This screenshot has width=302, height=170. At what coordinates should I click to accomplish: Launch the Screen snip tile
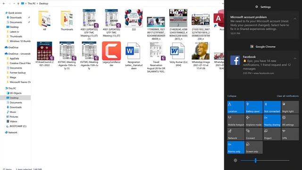point(254,147)
